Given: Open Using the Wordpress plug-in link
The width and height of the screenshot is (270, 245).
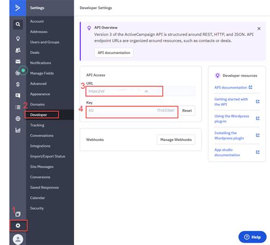Looking at the screenshot, I should coord(232,119).
